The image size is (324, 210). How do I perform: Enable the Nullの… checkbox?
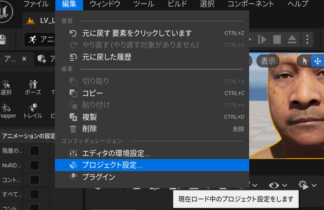(34, 165)
